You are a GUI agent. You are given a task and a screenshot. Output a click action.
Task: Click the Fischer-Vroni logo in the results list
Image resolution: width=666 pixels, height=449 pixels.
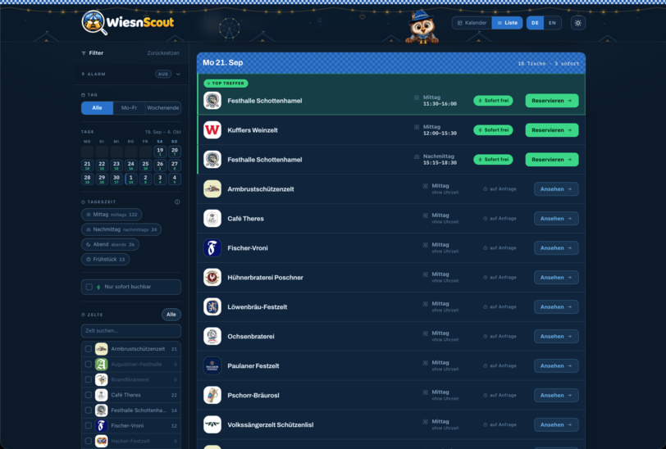click(212, 247)
